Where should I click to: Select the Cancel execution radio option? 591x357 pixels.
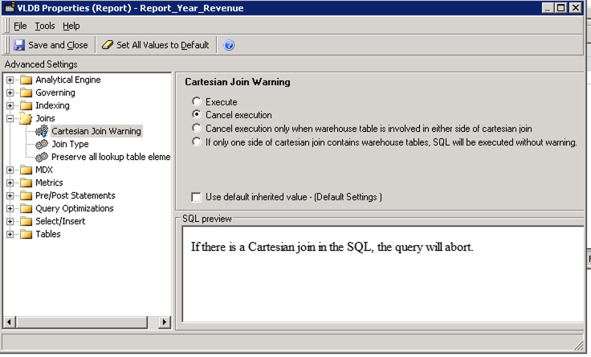point(197,114)
